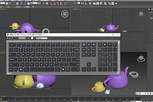Choose the rectangular selection region tool

click(14, 4)
